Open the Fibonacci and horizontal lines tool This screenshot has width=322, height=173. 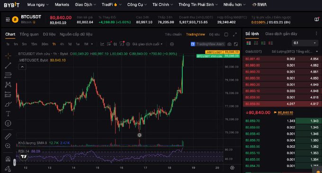[8, 75]
